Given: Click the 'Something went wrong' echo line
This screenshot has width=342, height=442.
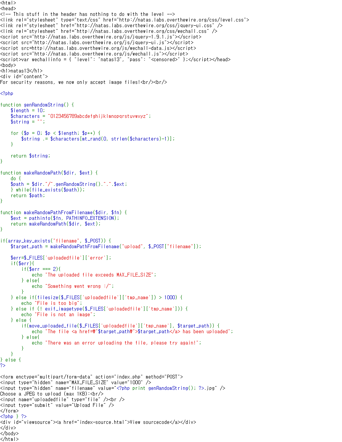Looking at the screenshot, I should [x=73, y=286].
